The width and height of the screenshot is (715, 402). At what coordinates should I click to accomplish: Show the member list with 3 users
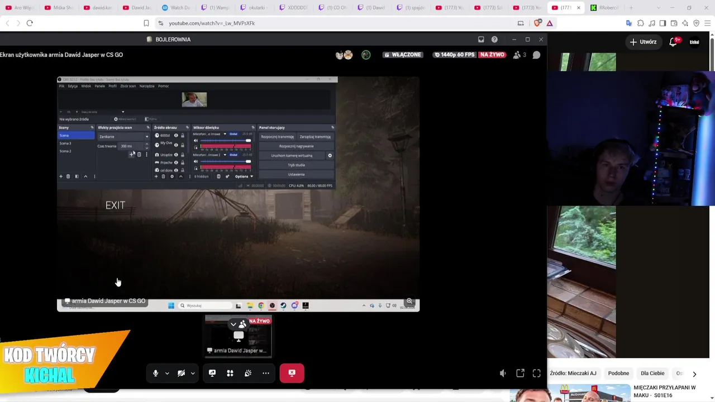519,55
